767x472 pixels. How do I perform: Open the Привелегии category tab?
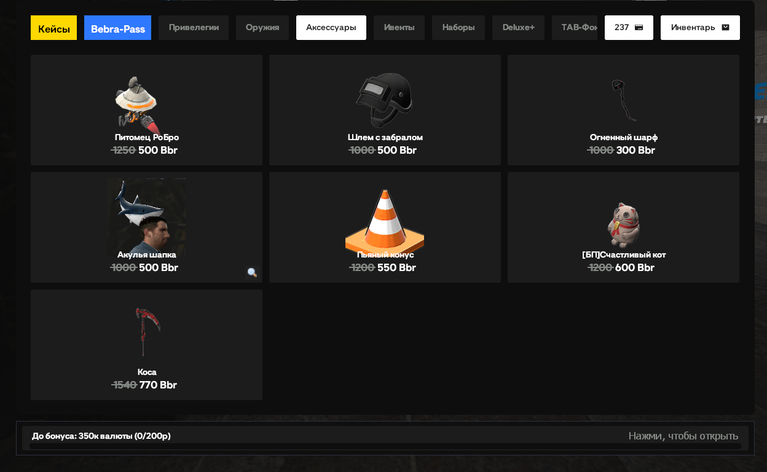pyautogui.click(x=194, y=28)
